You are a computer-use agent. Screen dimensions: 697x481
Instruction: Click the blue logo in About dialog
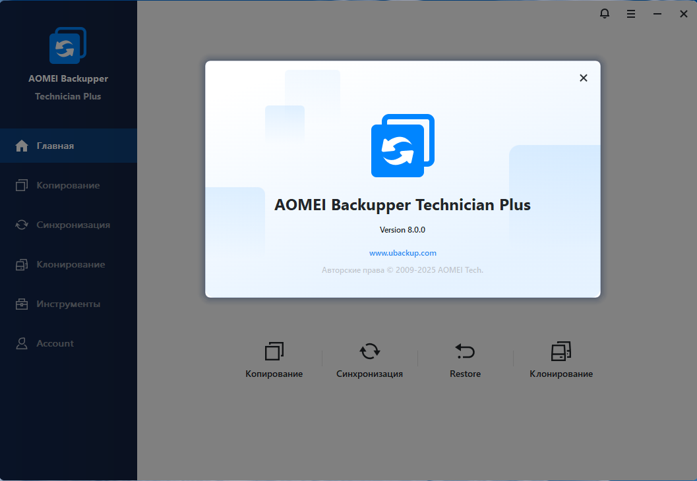click(x=402, y=146)
